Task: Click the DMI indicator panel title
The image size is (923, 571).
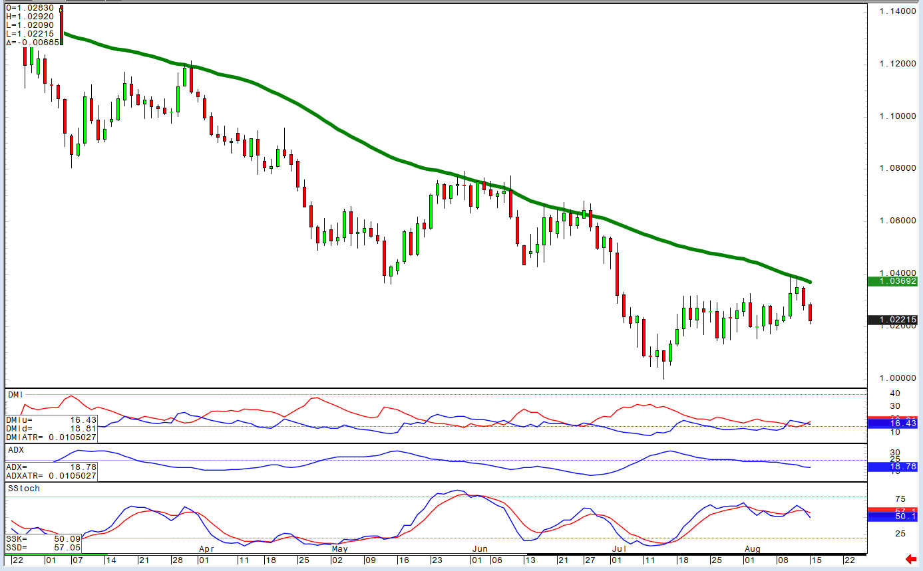Action: click(15, 395)
